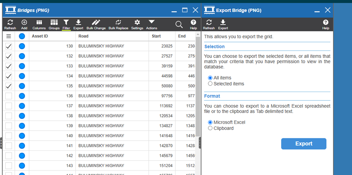Check the row for asset 137
The height and width of the screenshot is (175, 352).
8,106
